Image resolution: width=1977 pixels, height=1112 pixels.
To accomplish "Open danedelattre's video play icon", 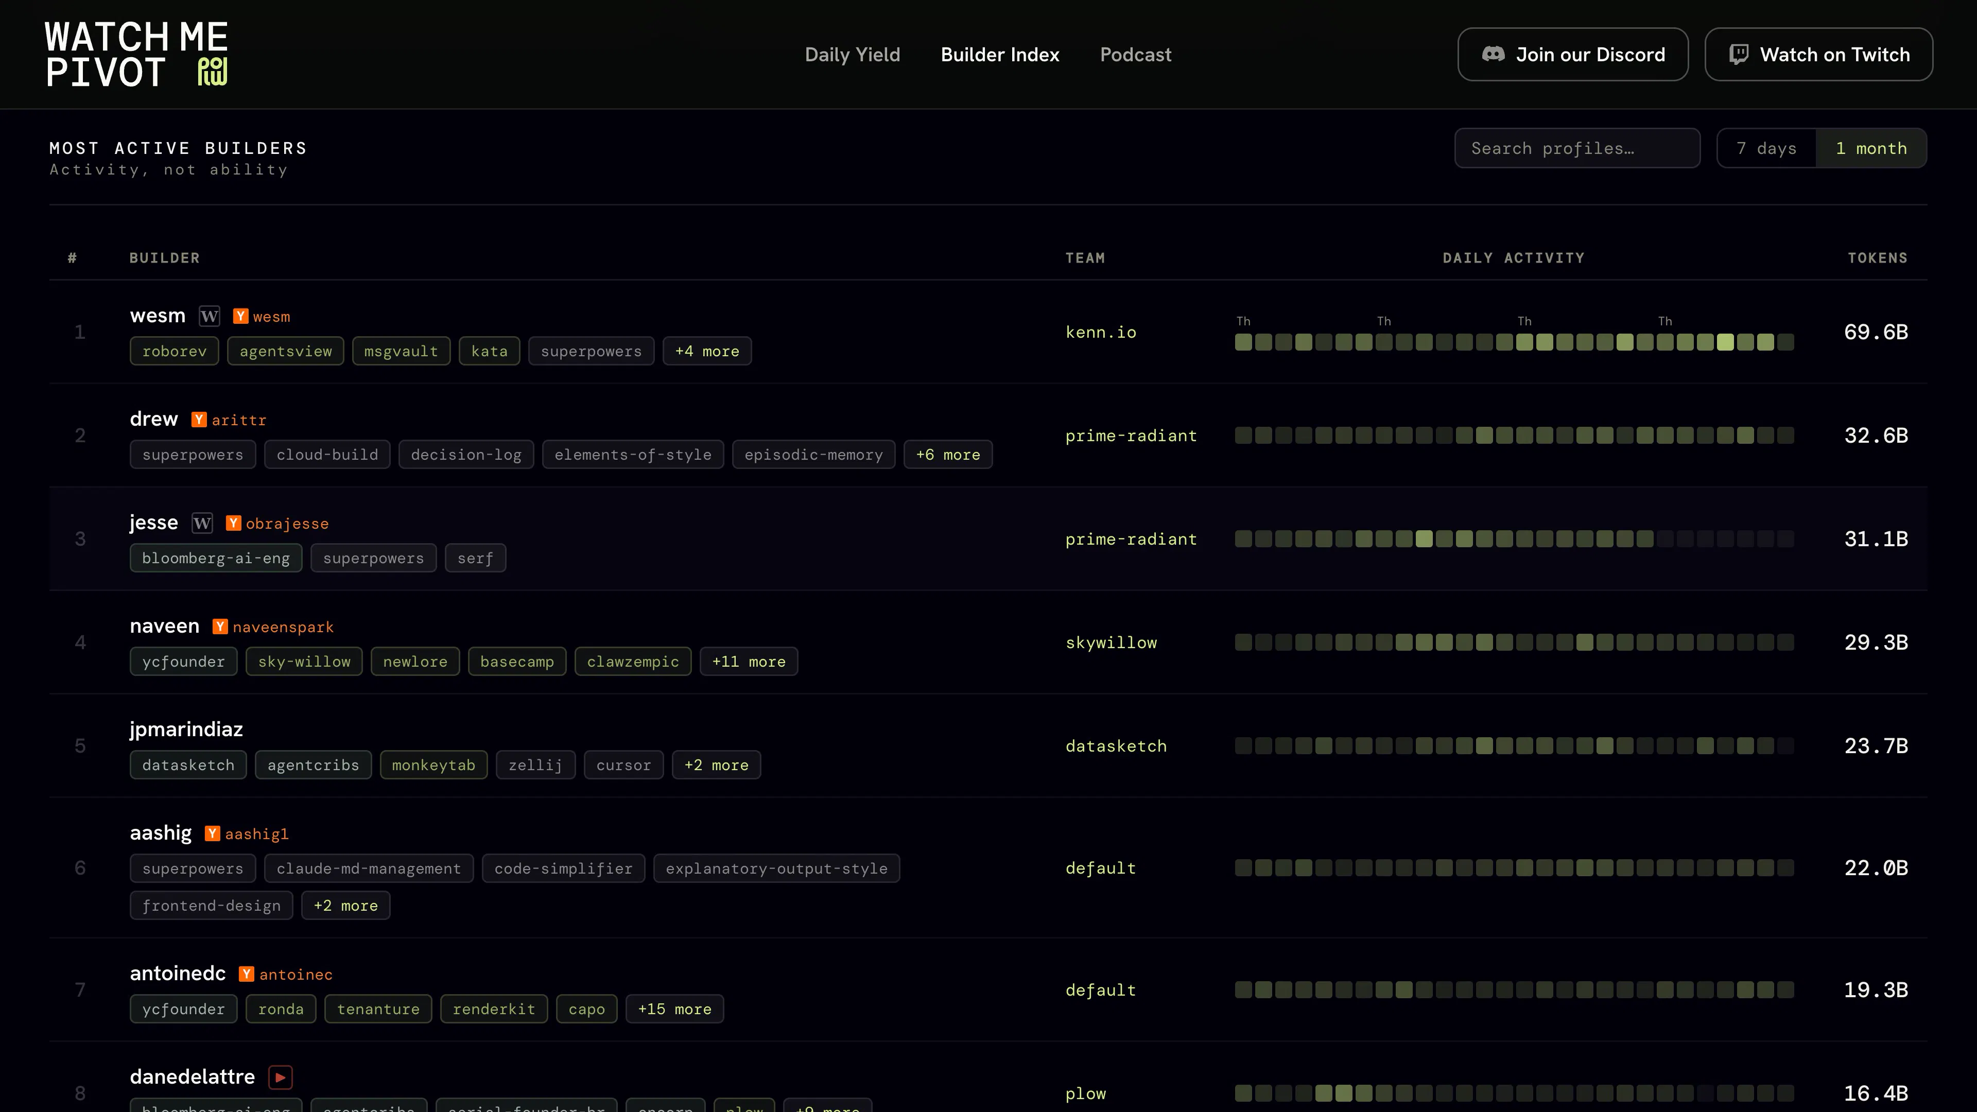I will click(280, 1078).
